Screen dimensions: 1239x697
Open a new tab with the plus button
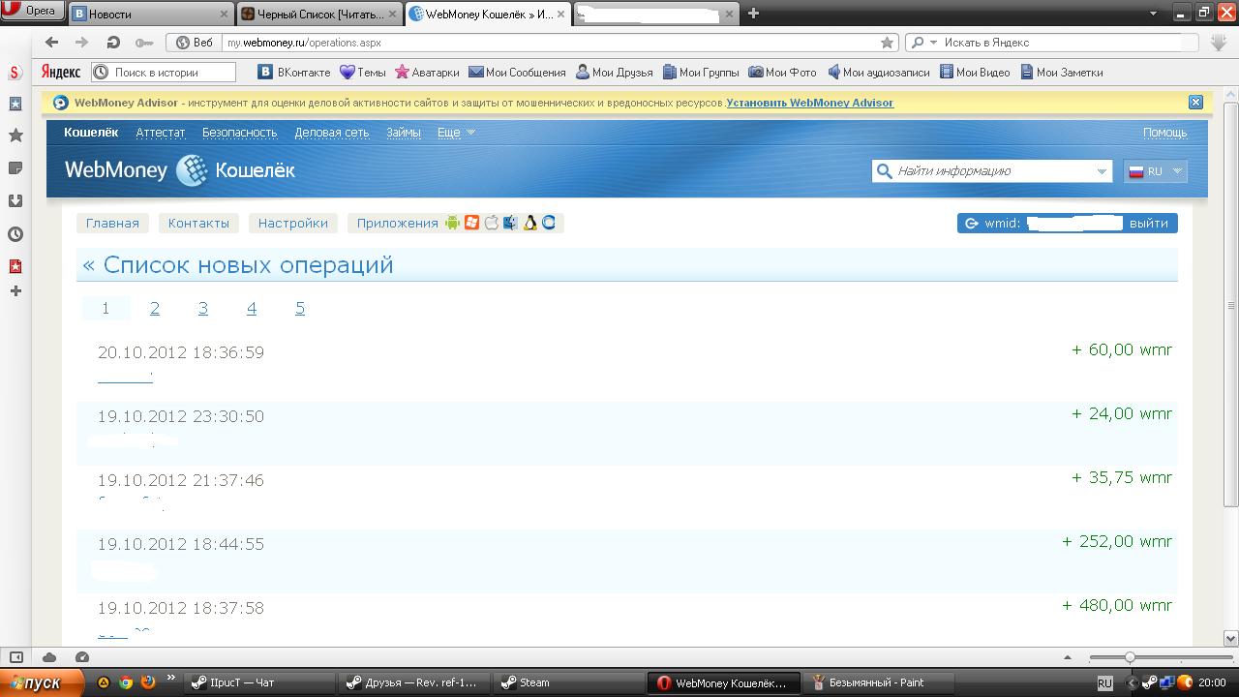(753, 14)
